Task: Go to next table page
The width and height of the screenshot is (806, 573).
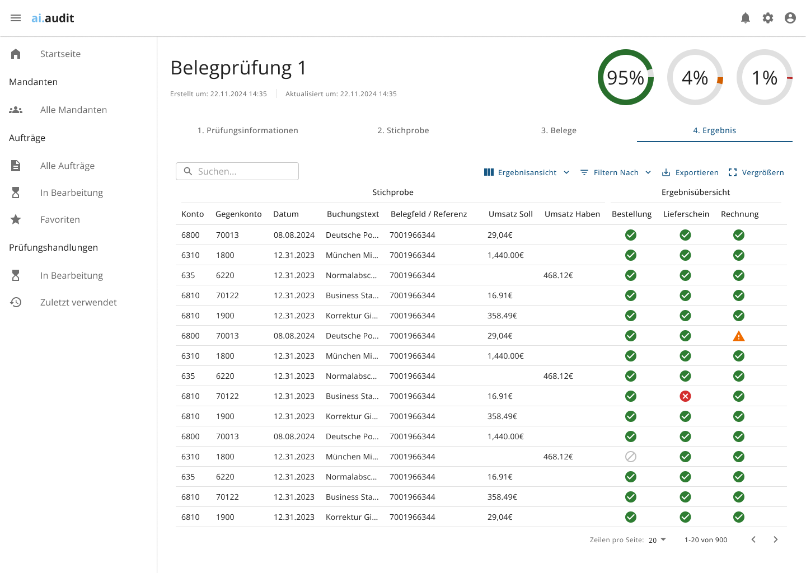Action: (x=775, y=539)
